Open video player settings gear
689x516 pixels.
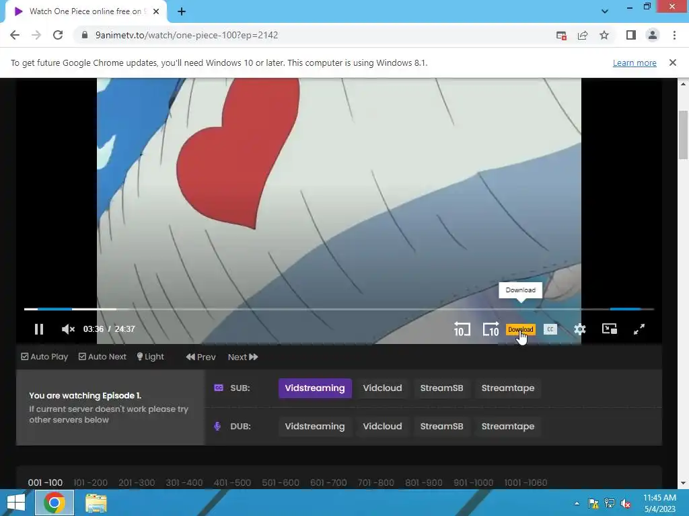[580, 329]
